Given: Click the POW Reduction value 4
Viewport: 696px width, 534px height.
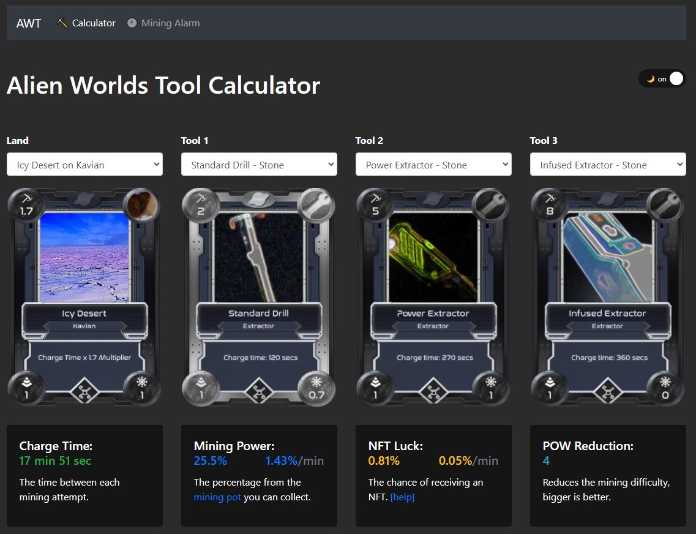Looking at the screenshot, I should point(546,461).
